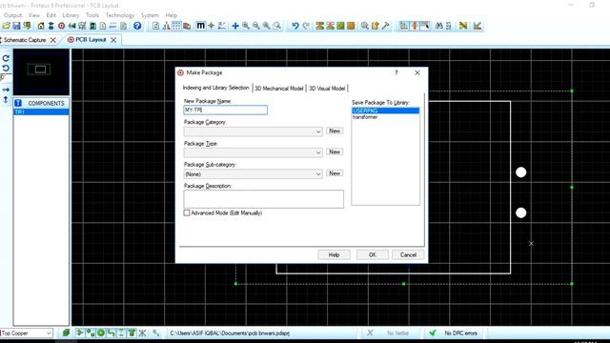The image size is (610, 343).
Task: Open the Technology menu
Action: click(x=120, y=15)
